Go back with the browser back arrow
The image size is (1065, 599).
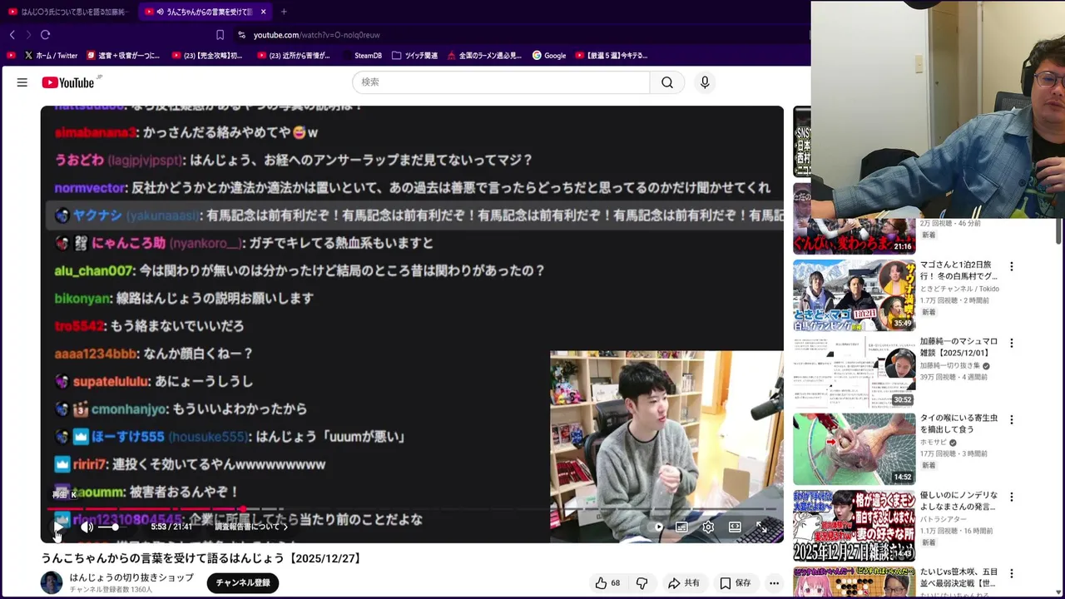[x=12, y=35]
